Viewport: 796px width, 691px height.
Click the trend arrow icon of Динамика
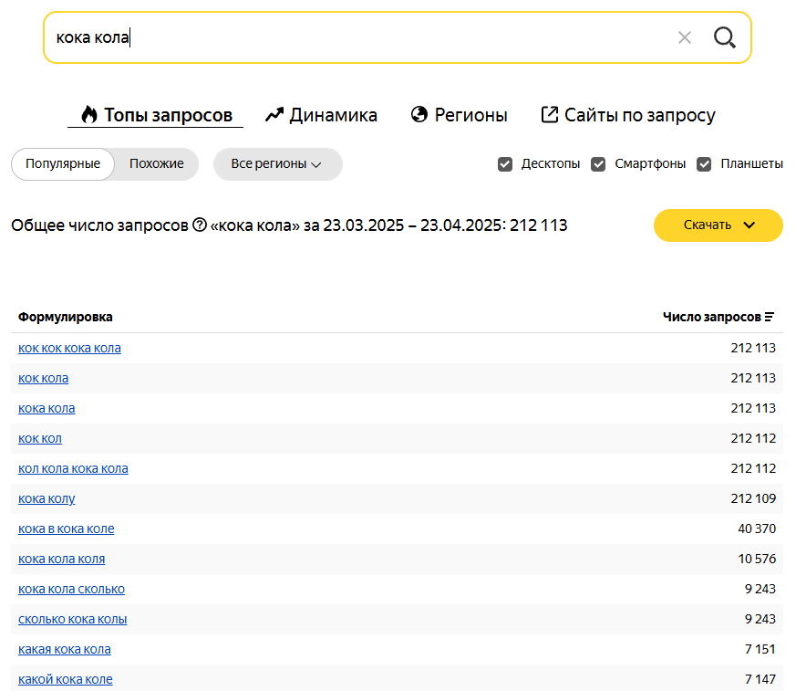[x=274, y=115]
